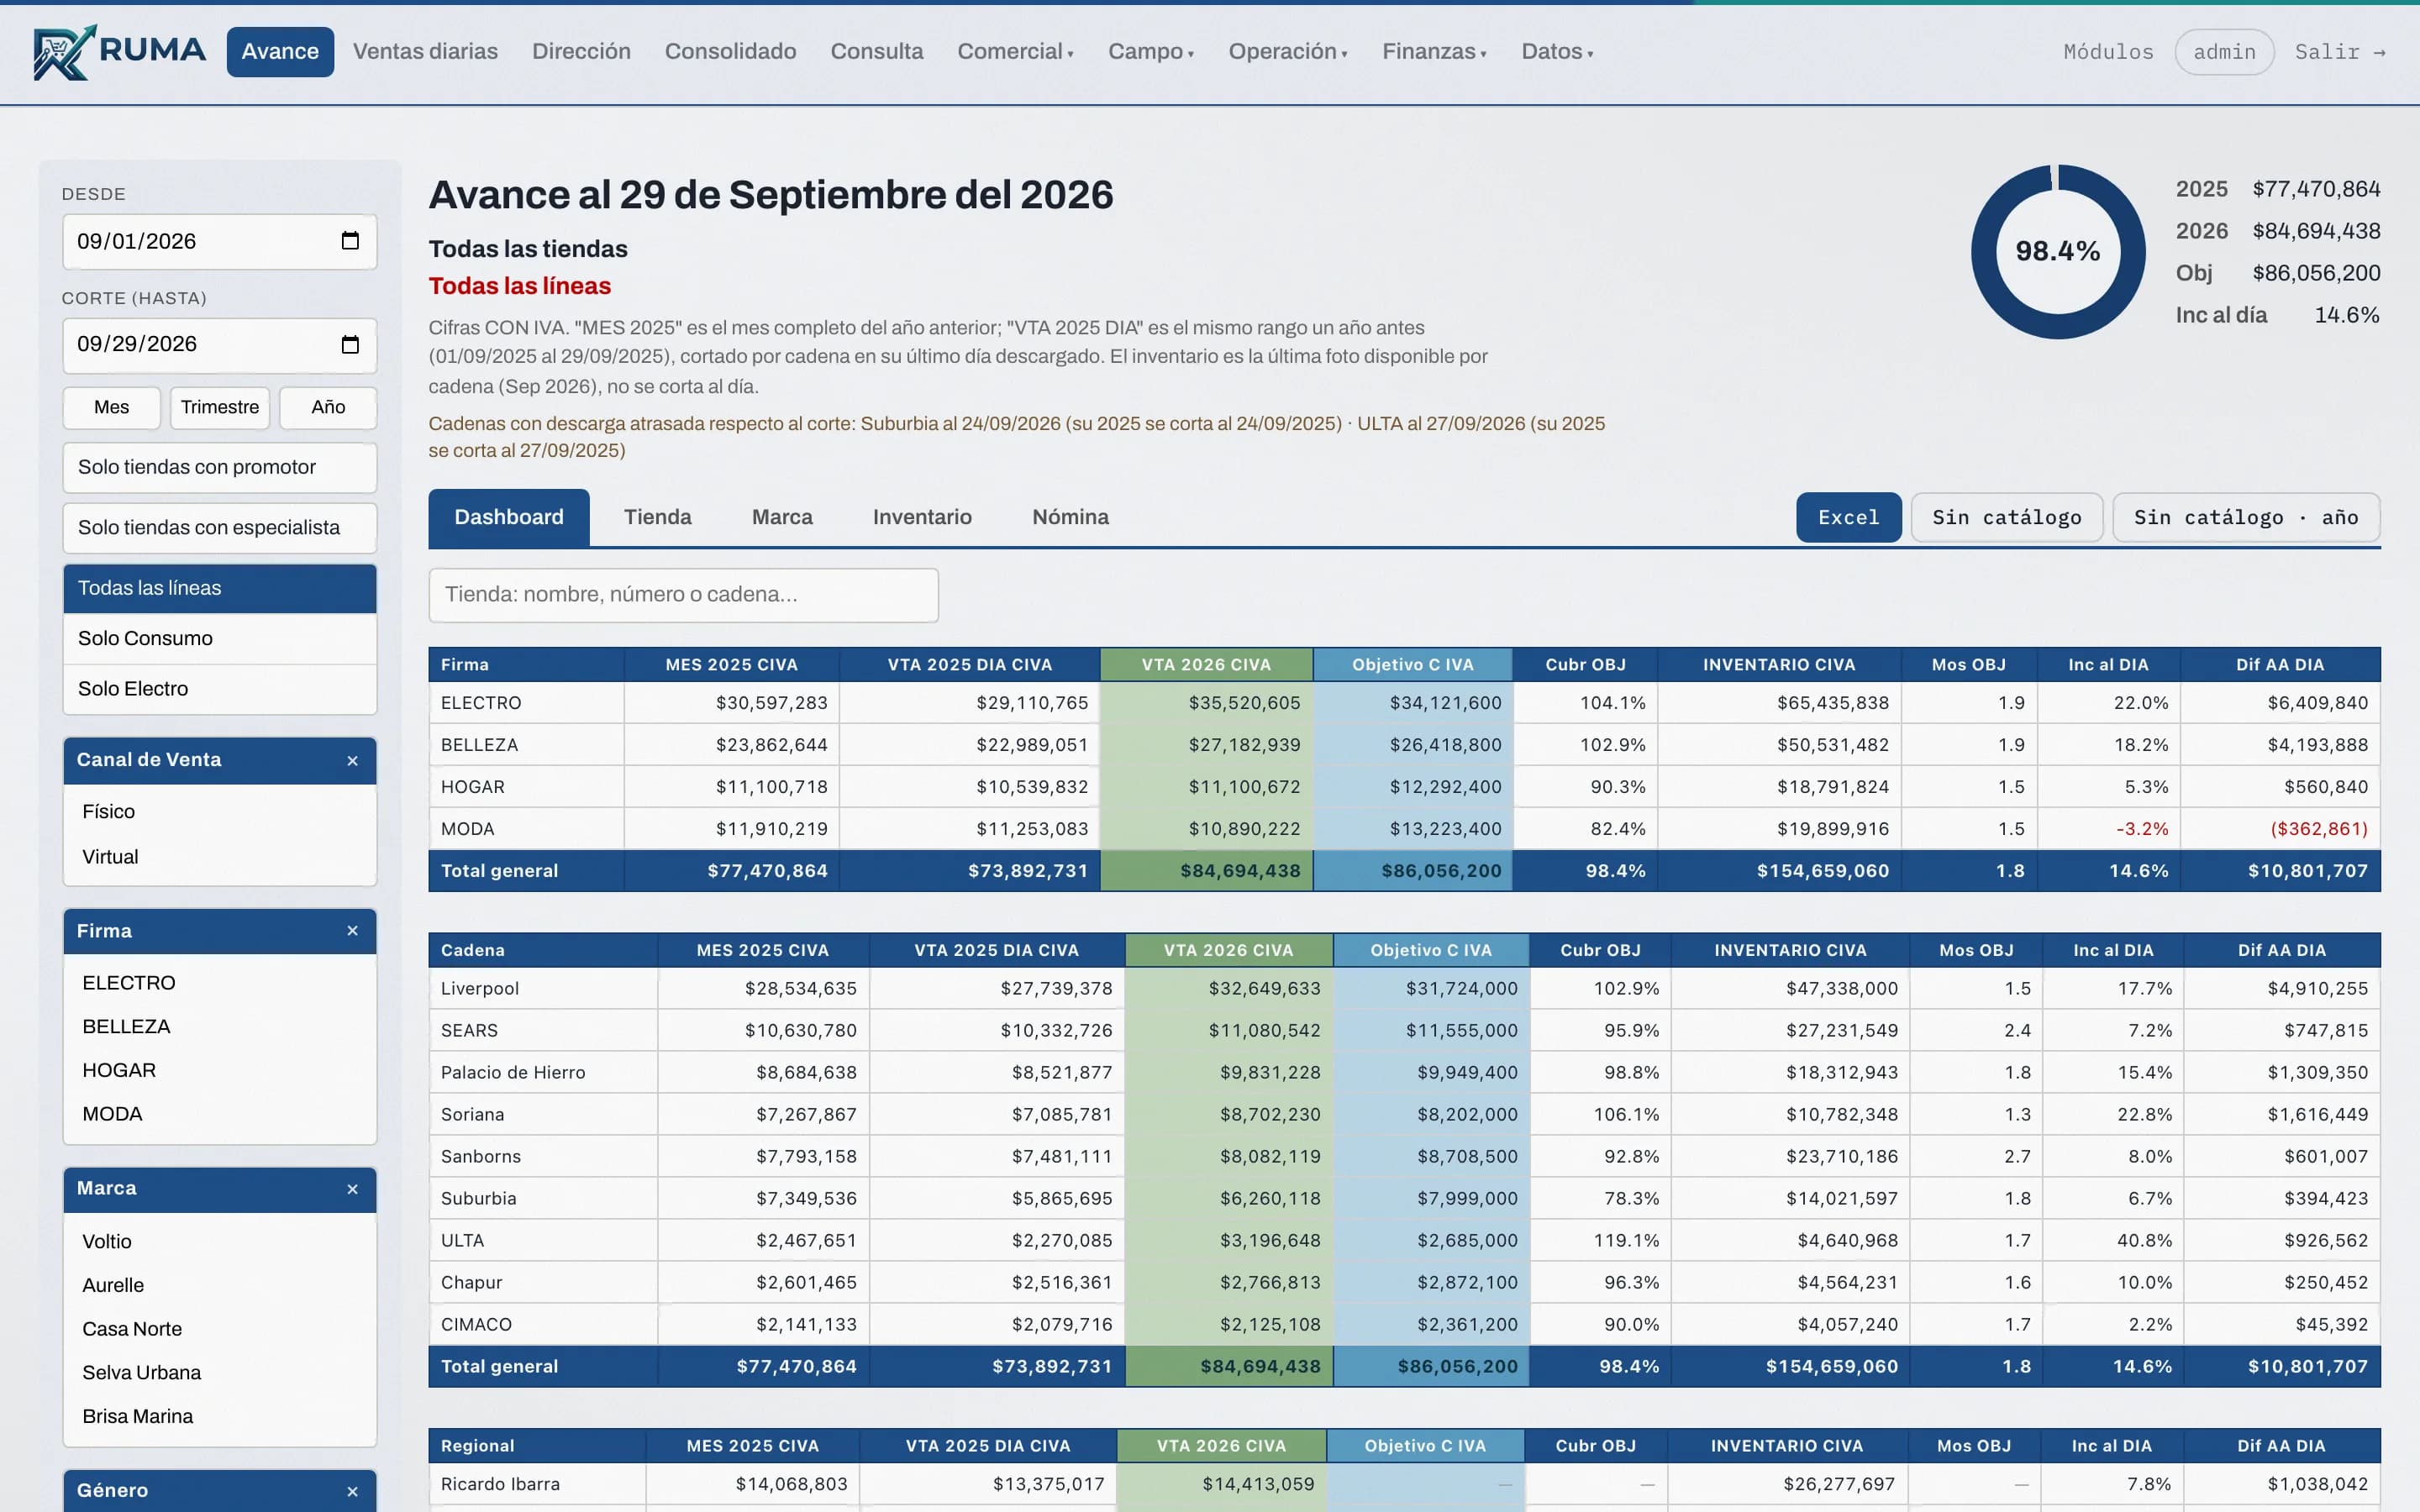Clear the Canal de Venta filter with the x

click(x=352, y=761)
